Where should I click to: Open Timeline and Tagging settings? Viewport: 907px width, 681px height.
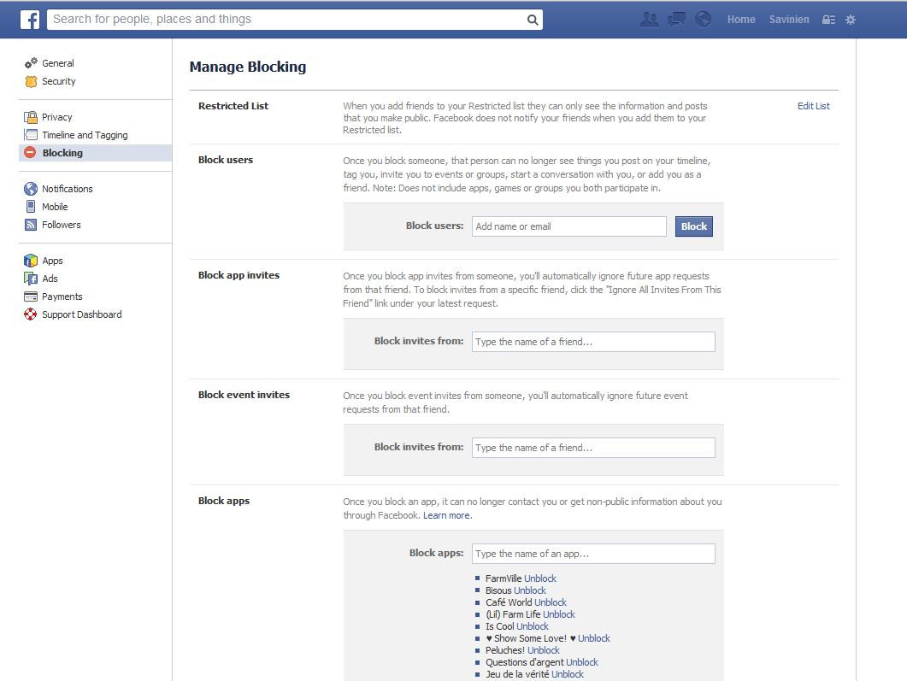(x=85, y=135)
